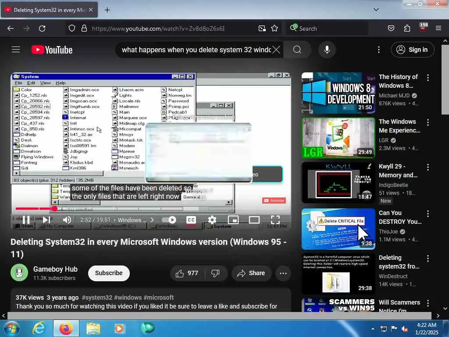Click the muted volume tray icon

[x=405, y=329]
